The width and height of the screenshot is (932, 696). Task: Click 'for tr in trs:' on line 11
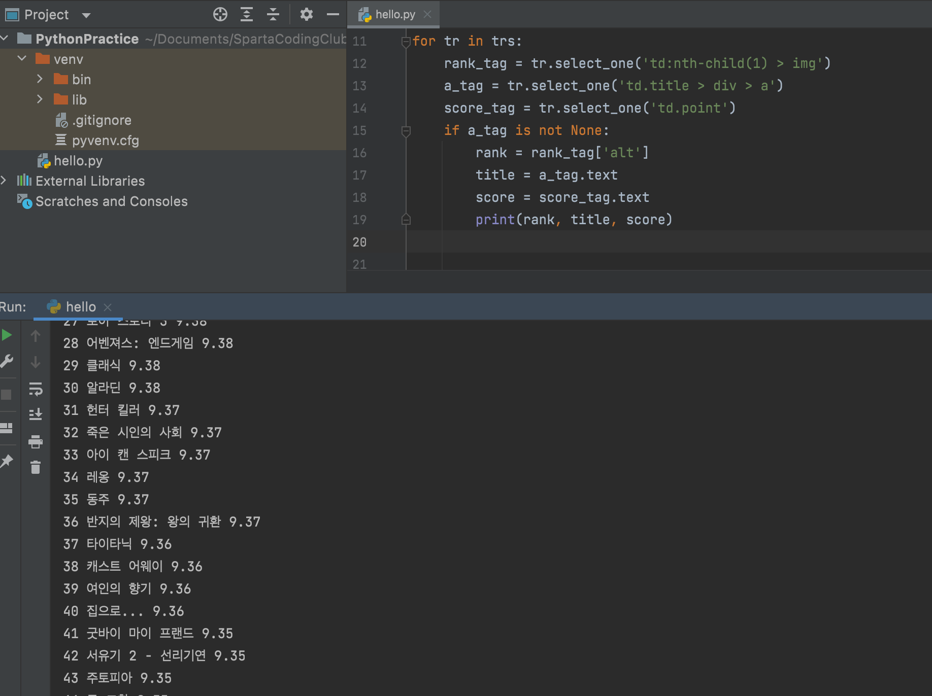coord(467,41)
